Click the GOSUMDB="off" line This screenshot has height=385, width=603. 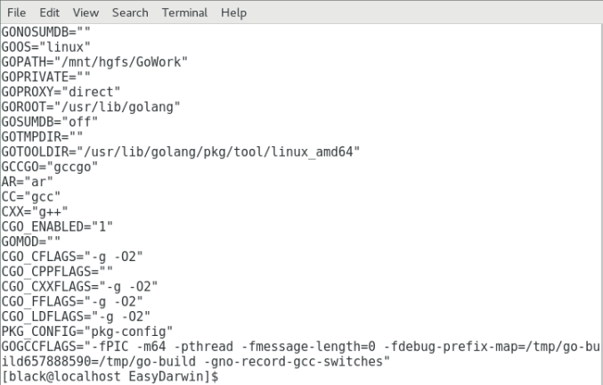pyautogui.click(x=50, y=121)
